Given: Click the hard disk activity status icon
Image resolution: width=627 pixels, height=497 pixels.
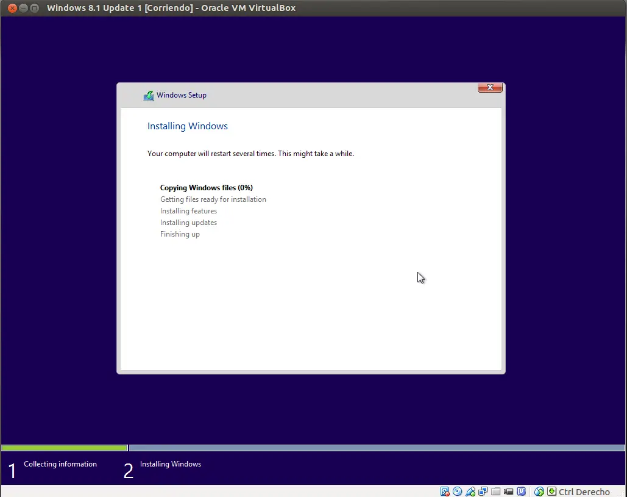Looking at the screenshot, I should (x=445, y=492).
